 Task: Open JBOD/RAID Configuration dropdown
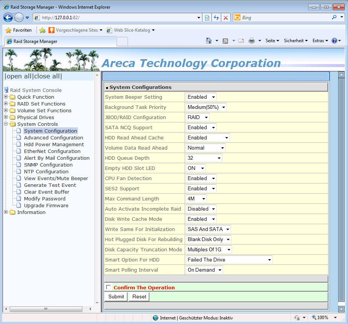(198, 117)
